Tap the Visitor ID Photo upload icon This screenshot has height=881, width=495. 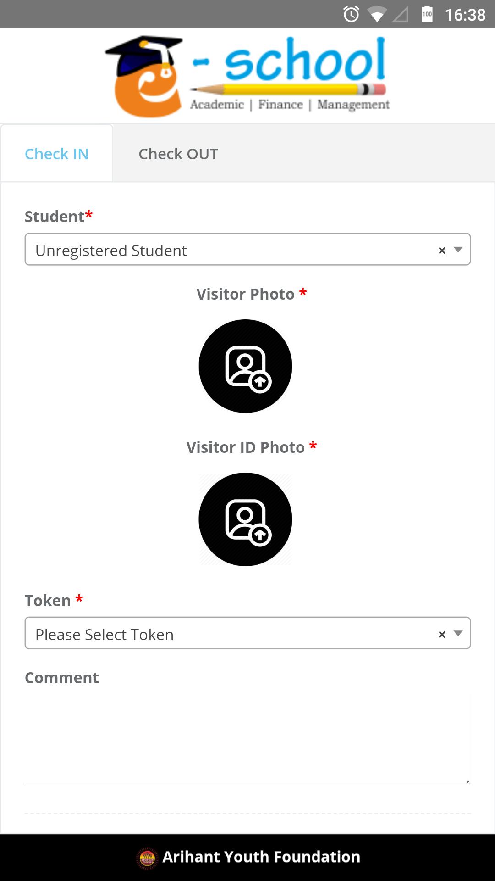click(x=245, y=519)
